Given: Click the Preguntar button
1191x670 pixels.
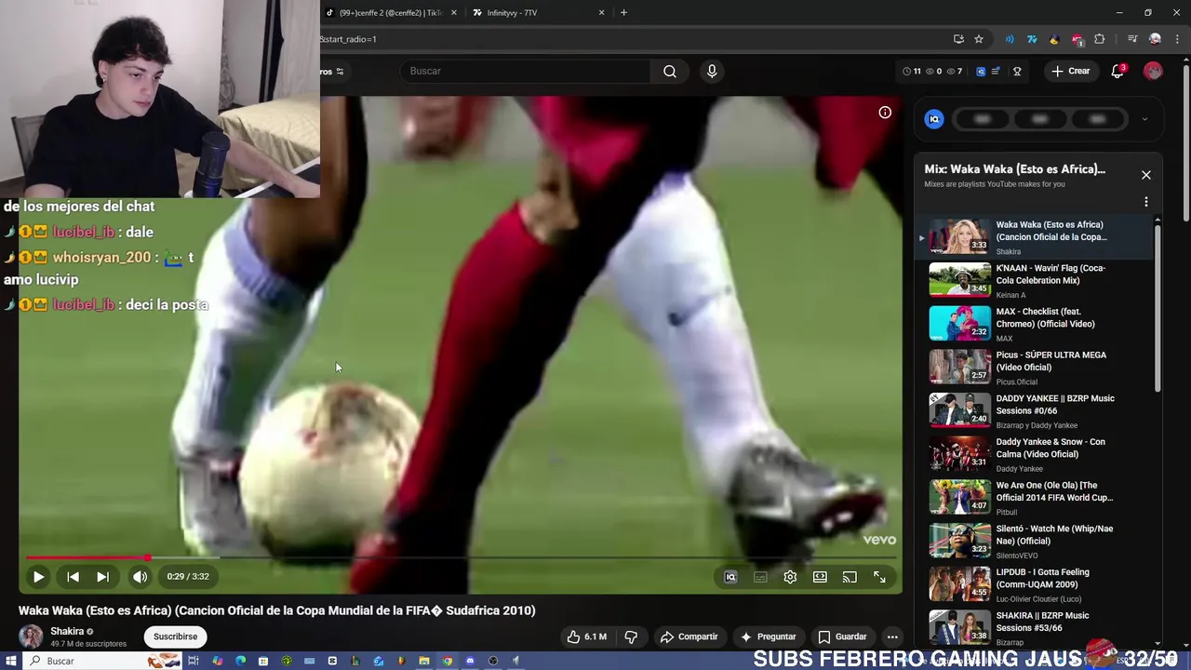Looking at the screenshot, I should (x=769, y=636).
